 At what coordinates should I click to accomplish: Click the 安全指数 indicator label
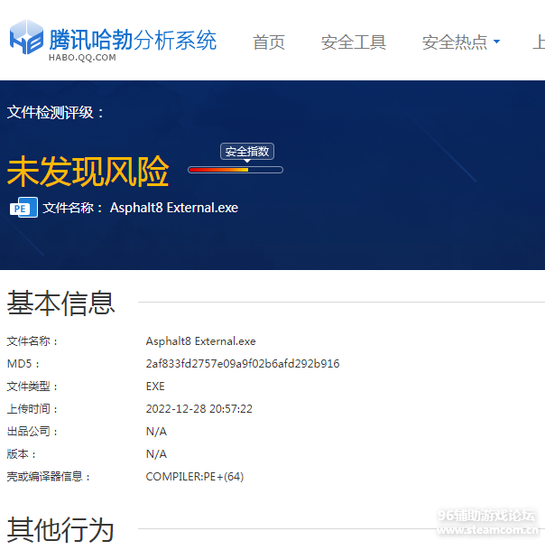click(x=247, y=152)
